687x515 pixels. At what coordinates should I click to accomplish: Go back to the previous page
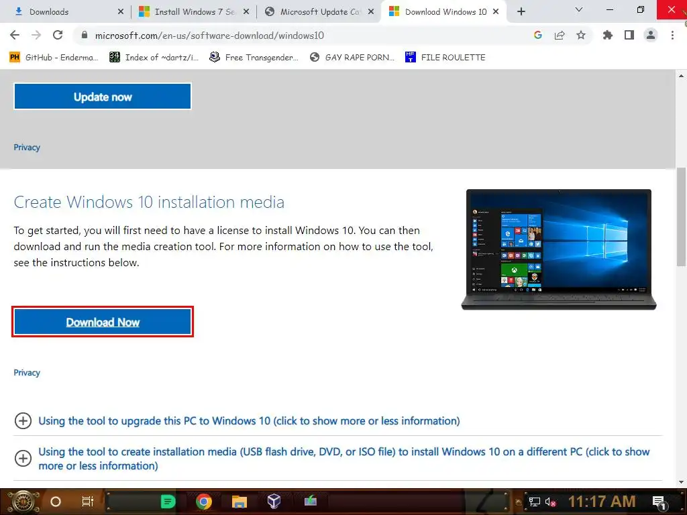coord(15,35)
